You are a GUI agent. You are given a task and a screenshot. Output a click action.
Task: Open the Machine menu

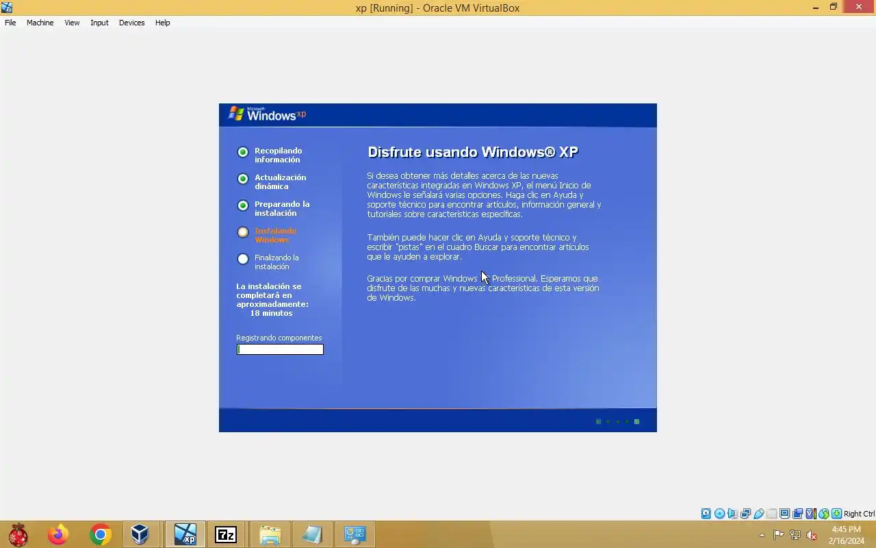coord(40,23)
